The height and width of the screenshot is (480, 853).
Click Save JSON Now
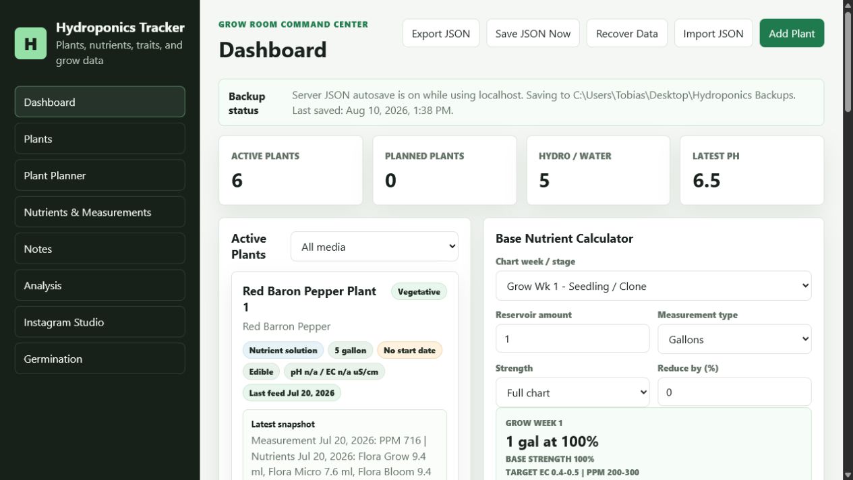(533, 33)
